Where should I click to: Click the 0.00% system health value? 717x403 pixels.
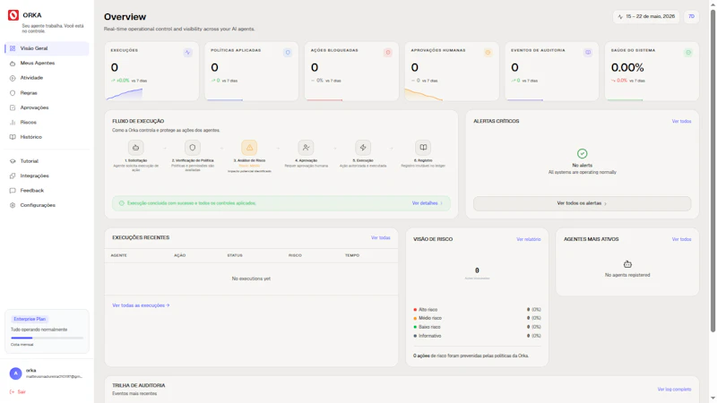[627, 68]
